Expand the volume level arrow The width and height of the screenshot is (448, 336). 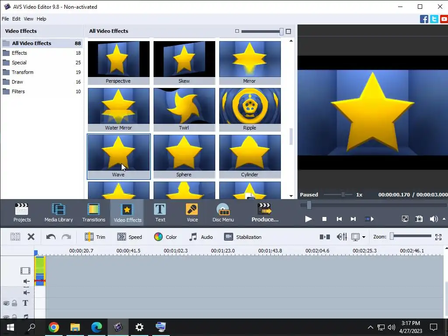[x=444, y=219]
